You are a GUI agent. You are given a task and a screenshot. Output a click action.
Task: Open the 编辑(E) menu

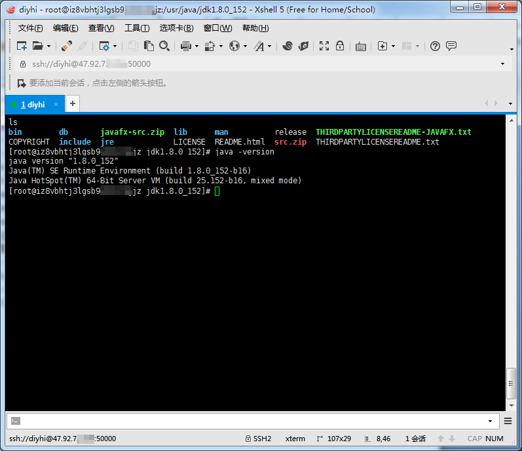tap(65, 28)
